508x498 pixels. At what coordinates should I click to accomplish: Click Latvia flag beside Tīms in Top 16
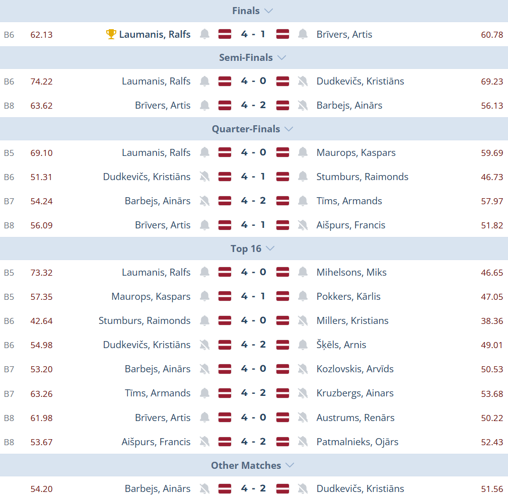(x=225, y=393)
